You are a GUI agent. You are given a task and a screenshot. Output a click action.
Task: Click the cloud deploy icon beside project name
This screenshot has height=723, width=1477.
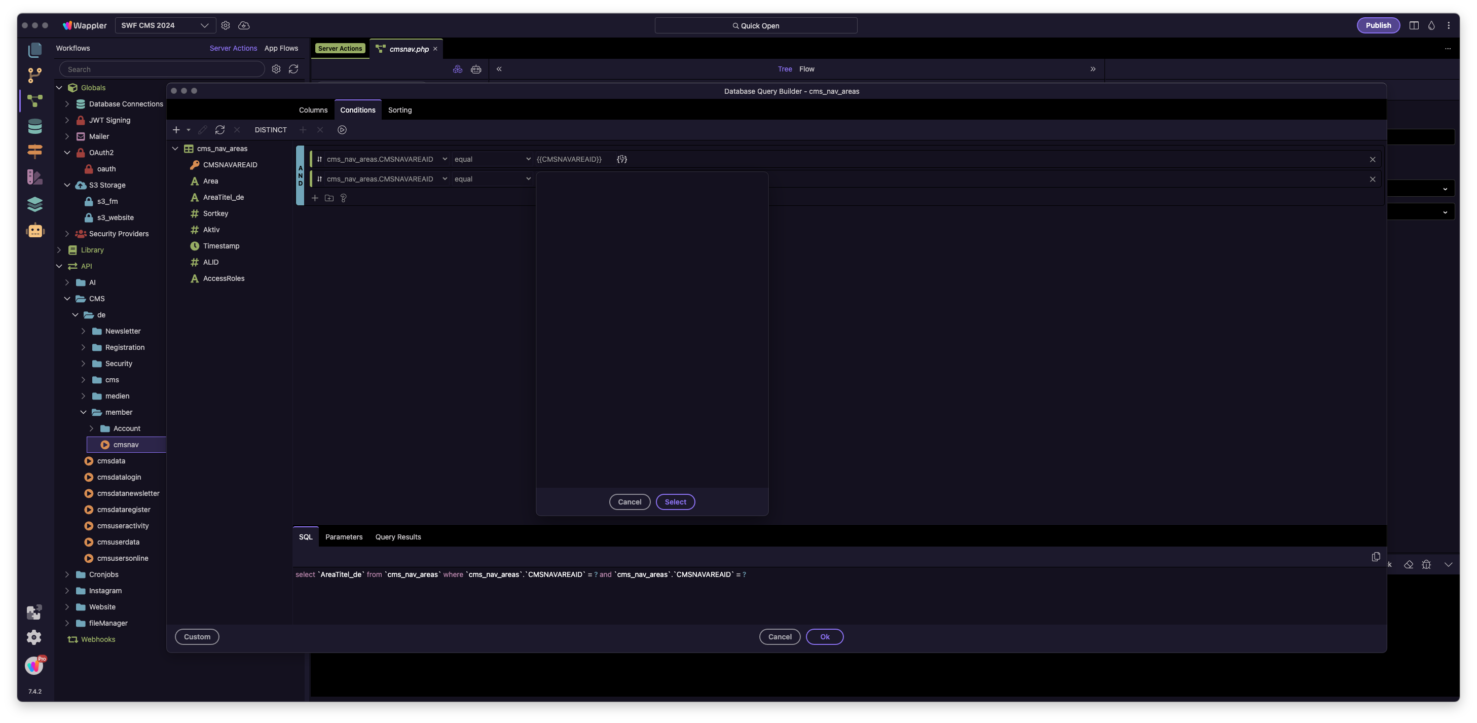pyautogui.click(x=244, y=26)
